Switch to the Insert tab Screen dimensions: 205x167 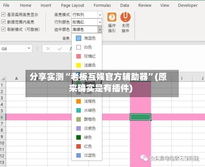click(x=46, y=5)
